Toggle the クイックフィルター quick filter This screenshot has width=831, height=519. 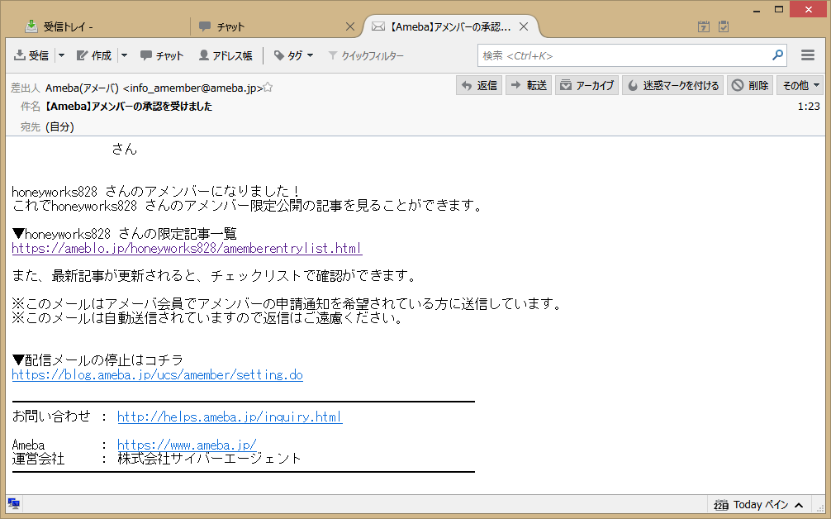pyautogui.click(x=366, y=55)
